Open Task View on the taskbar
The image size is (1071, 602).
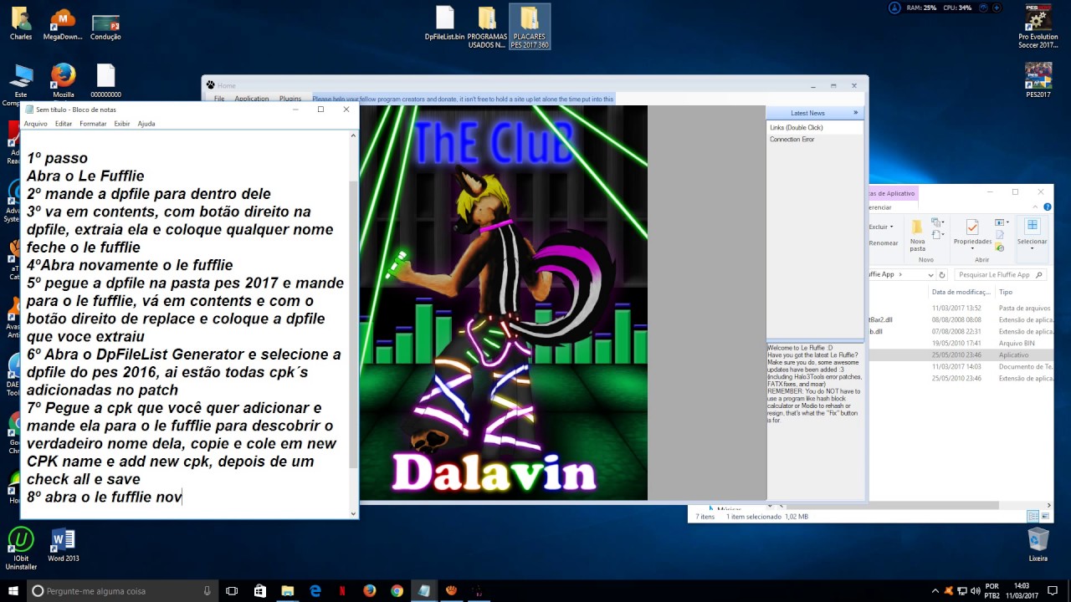233,590
